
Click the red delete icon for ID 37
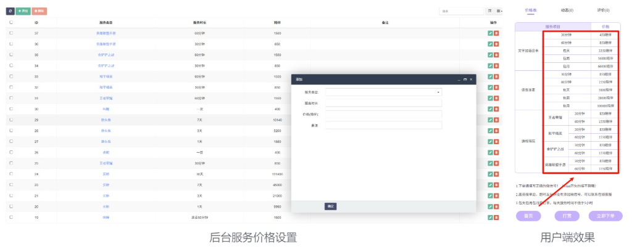496,33
